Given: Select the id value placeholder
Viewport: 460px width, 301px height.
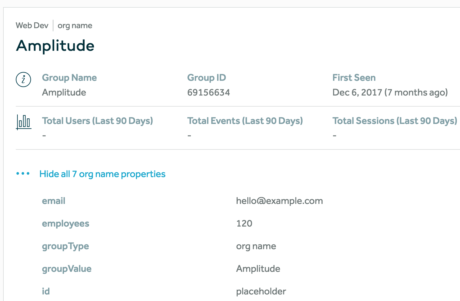Looking at the screenshot, I should coord(261,292).
